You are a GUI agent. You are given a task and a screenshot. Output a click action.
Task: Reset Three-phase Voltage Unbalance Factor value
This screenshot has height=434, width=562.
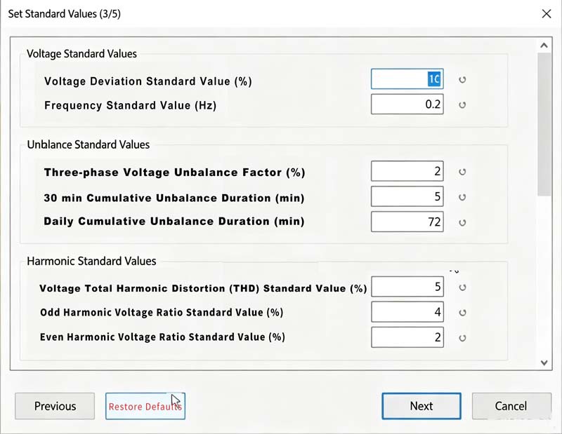coord(462,172)
